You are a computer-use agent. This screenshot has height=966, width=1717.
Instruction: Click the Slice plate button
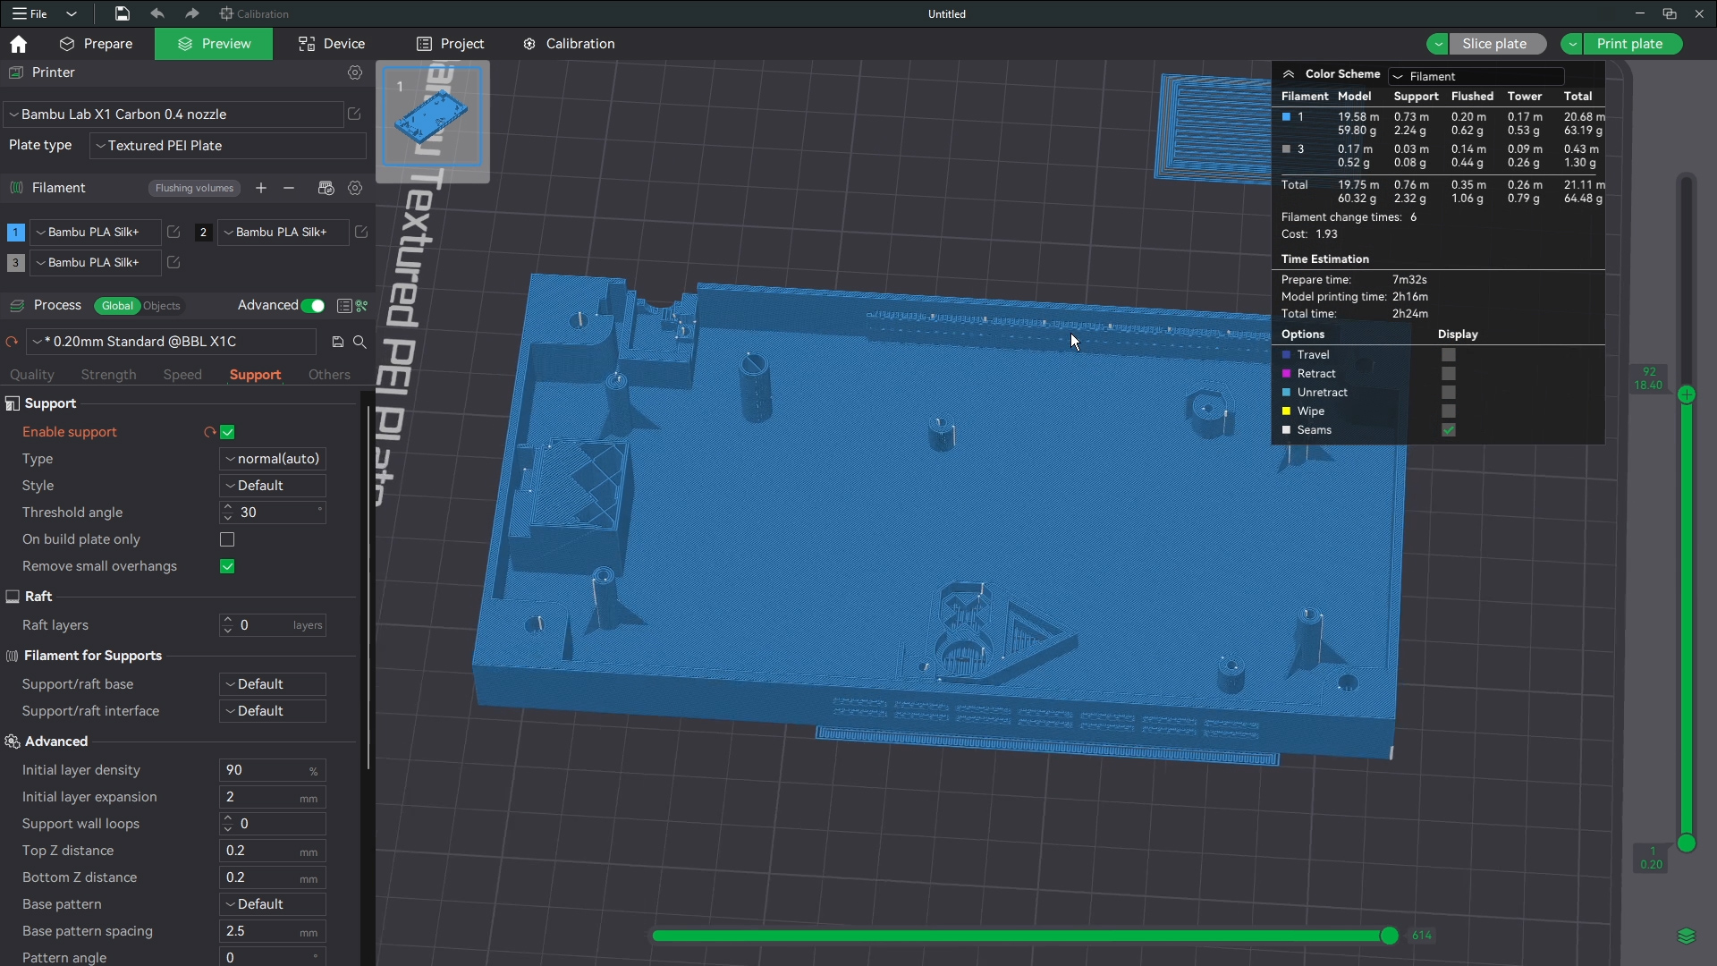coord(1494,44)
